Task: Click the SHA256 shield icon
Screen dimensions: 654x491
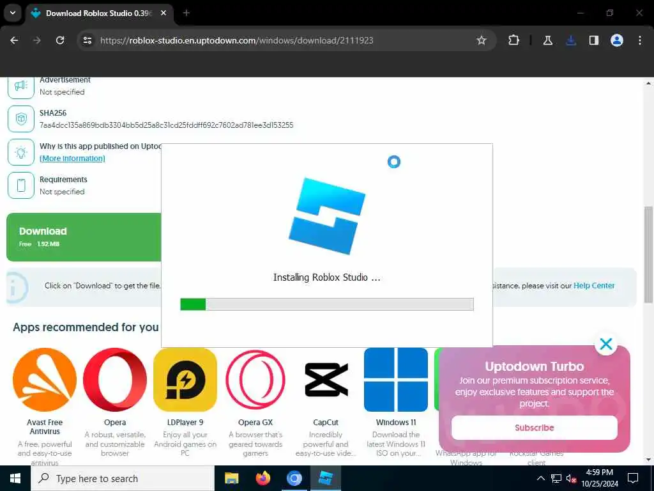Action: [x=21, y=119]
